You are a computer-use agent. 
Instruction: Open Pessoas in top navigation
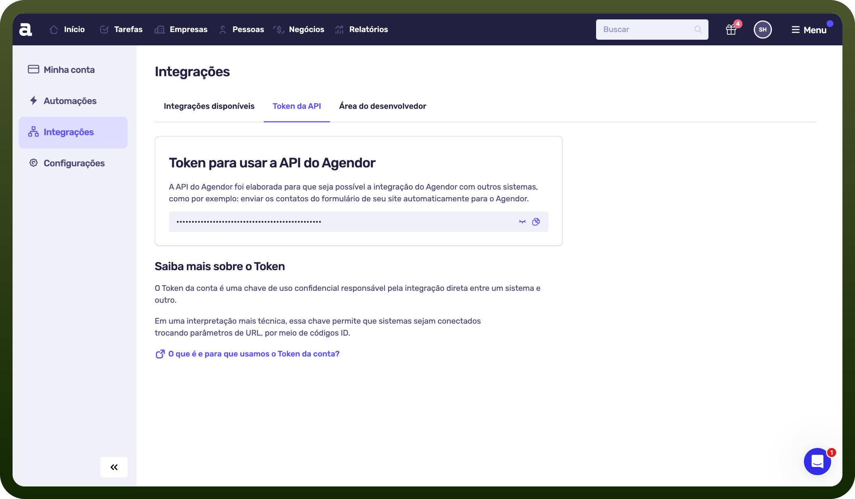click(x=241, y=30)
